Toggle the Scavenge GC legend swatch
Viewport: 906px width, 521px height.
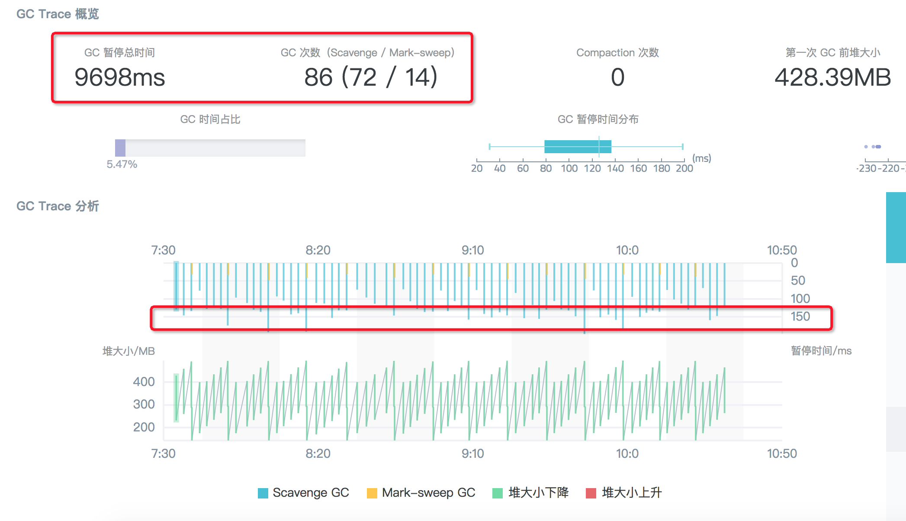click(263, 493)
